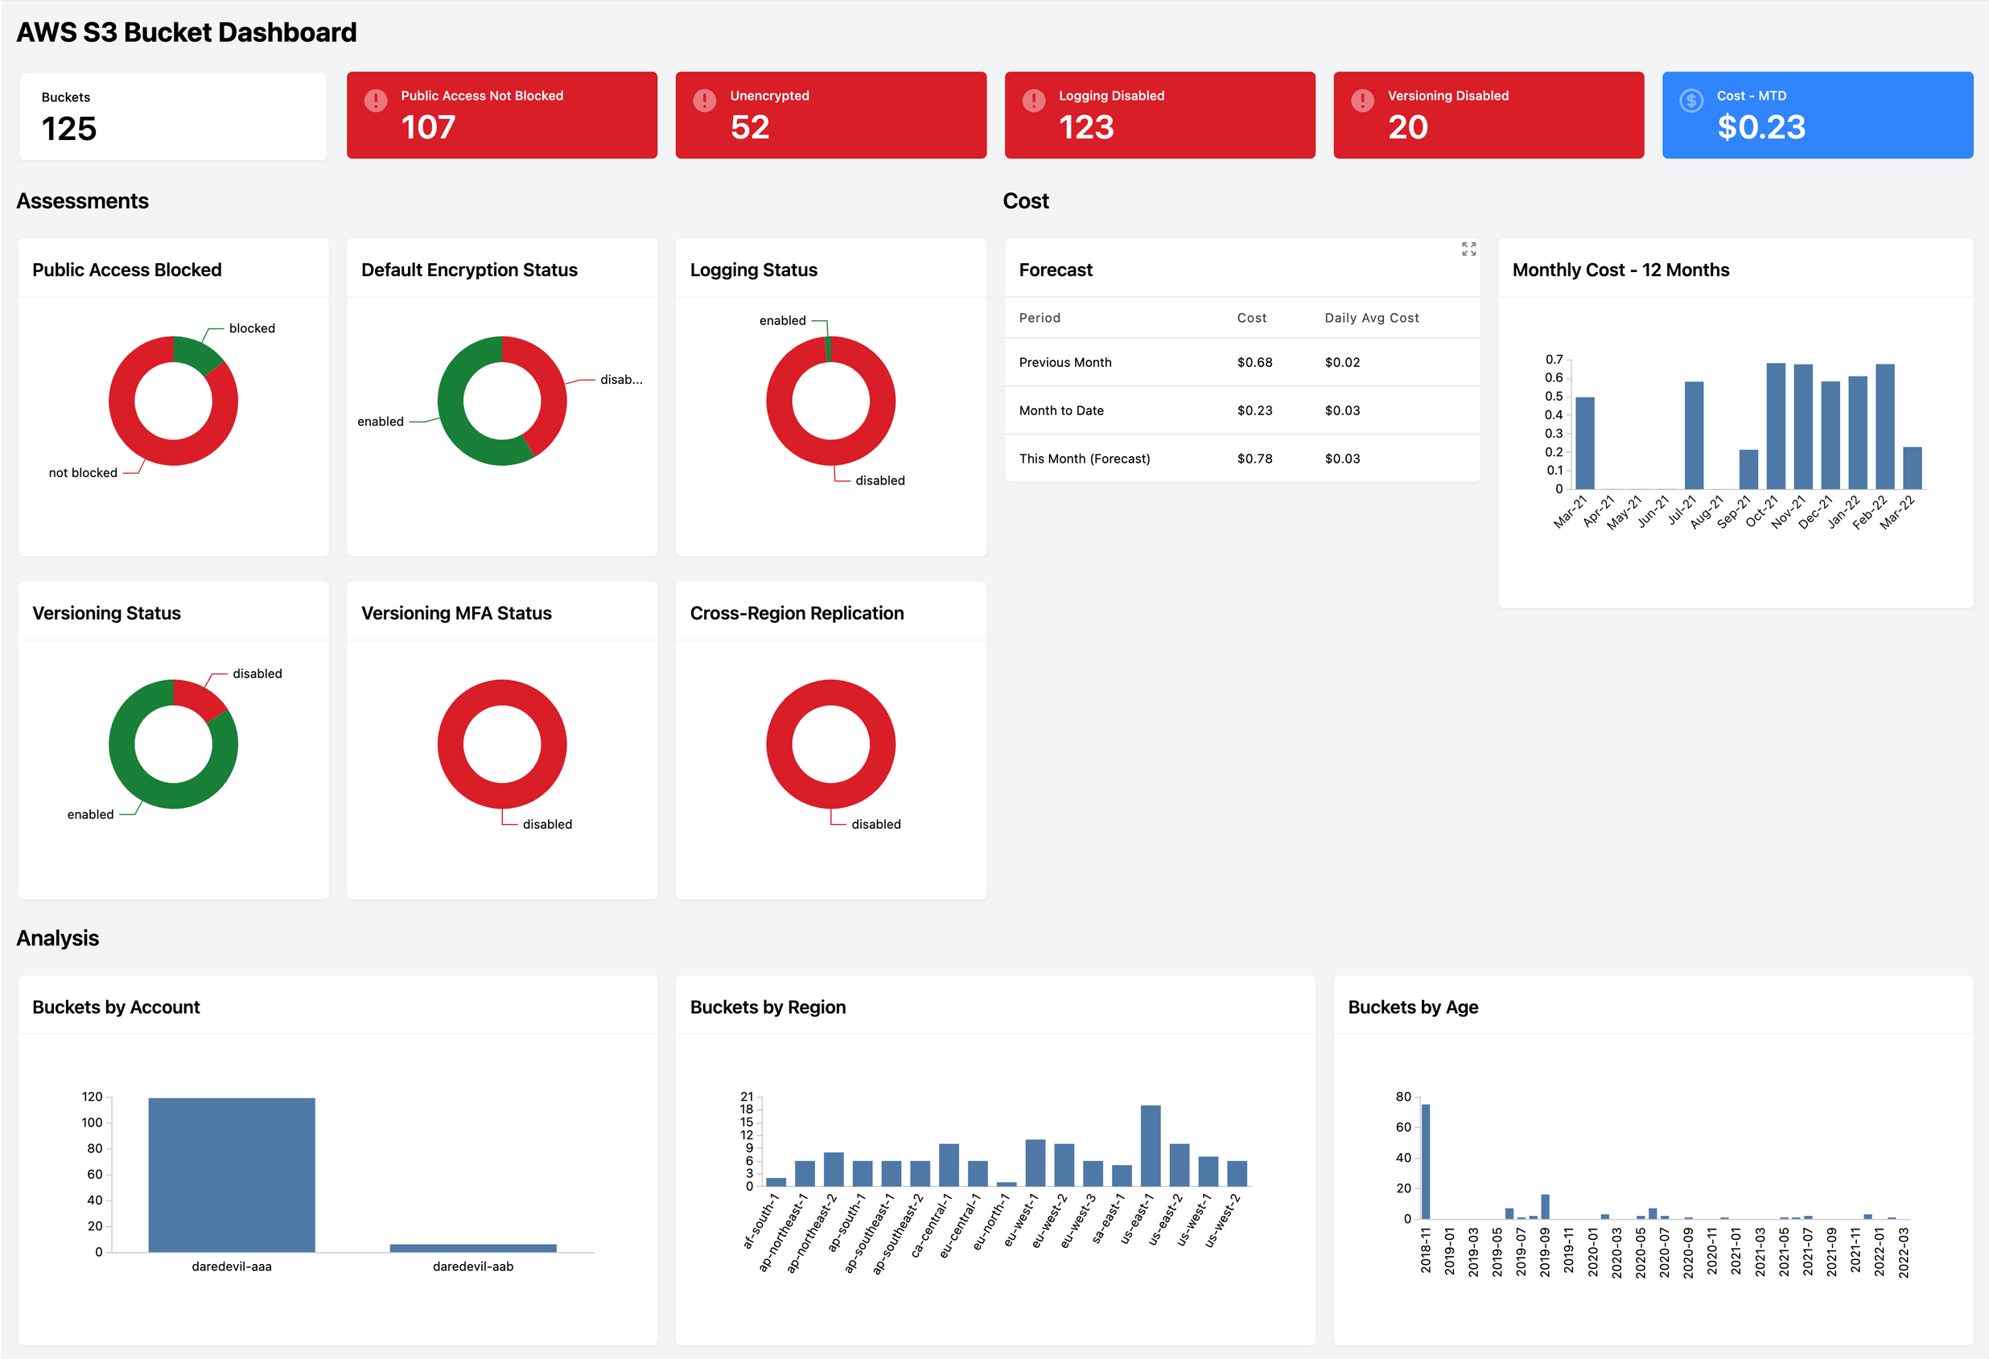Click the 2018-11 bar in Buckets by Age
The height and width of the screenshot is (1359, 1989).
(1426, 1160)
